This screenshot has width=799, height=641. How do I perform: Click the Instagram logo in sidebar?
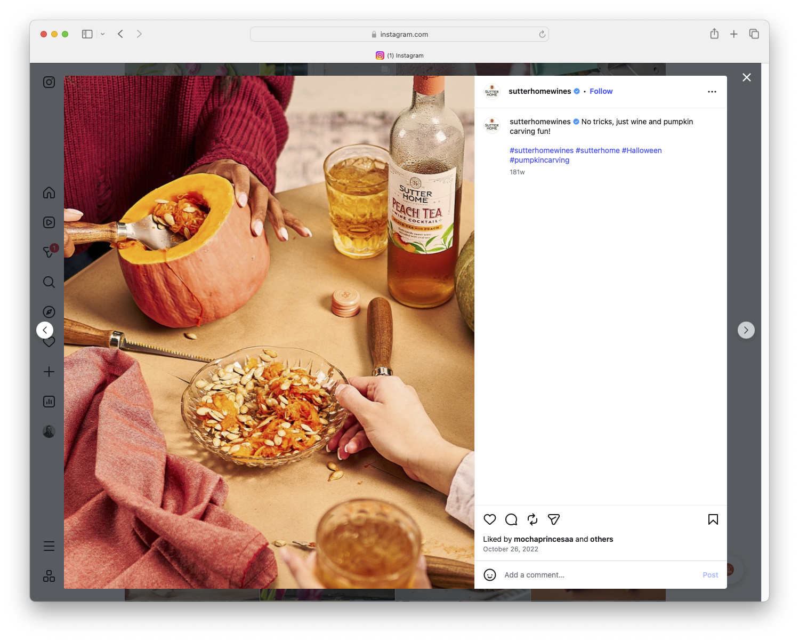point(49,82)
